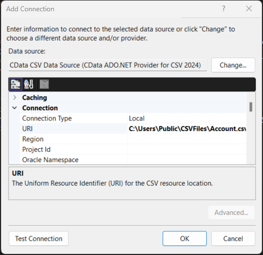Click the question mark help icon
The height and width of the screenshot is (255, 263).
[224, 8]
